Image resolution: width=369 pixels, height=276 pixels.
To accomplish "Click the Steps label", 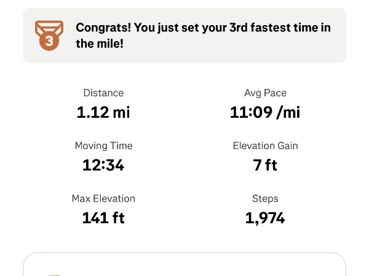I will (x=265, y=199).
